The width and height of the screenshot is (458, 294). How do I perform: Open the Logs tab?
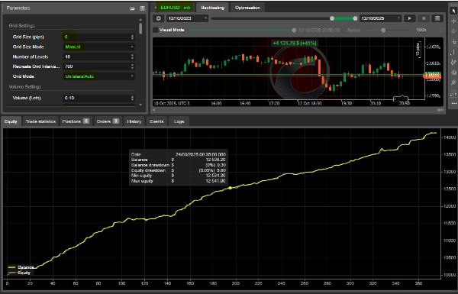(x=179, y=121)
